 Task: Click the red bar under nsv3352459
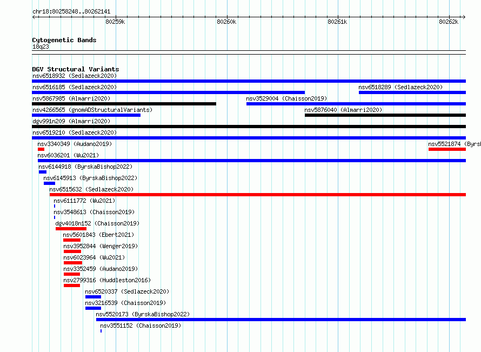pyautogui.click(x=72, y=274)
